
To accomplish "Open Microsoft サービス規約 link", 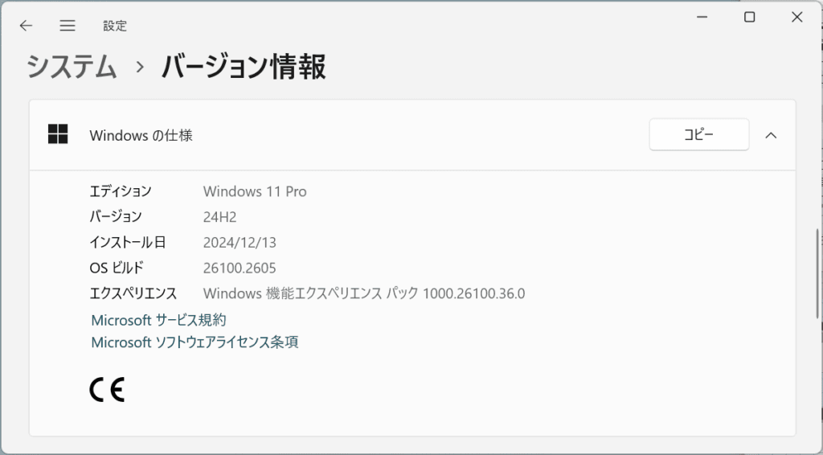I will tap(158, 320).
